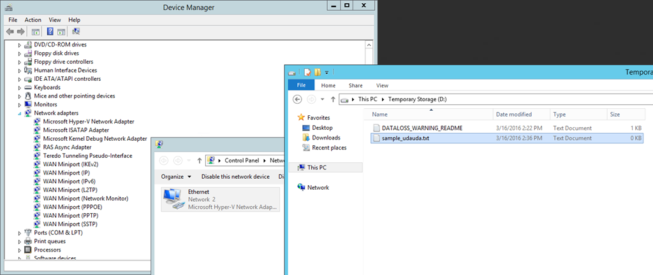Viewport: 653px width, 275px height.
Task: Open the Organize dropdown menu
Action: [176, 176]
